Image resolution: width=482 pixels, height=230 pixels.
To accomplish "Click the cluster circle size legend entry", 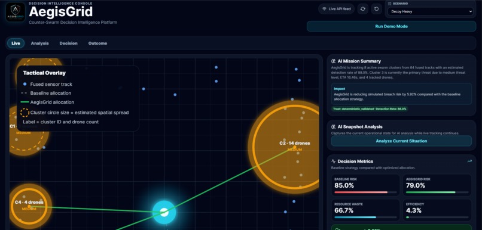I will click(x=75, y=113).
